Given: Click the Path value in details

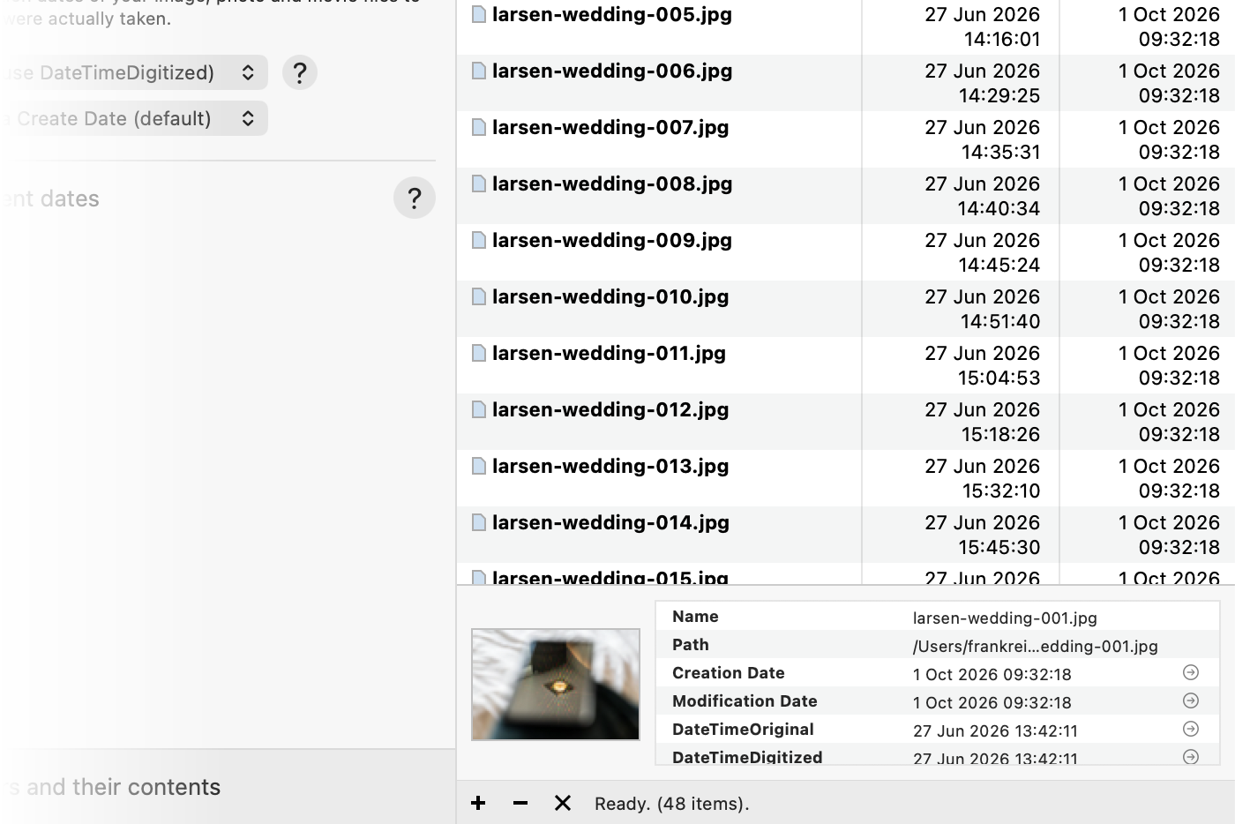Looking at the screenshot, I should point(1035,646).
